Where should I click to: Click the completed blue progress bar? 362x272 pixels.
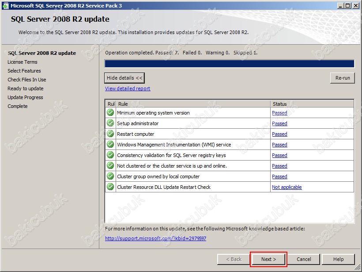pyautogui.click(x=230, y=64)
